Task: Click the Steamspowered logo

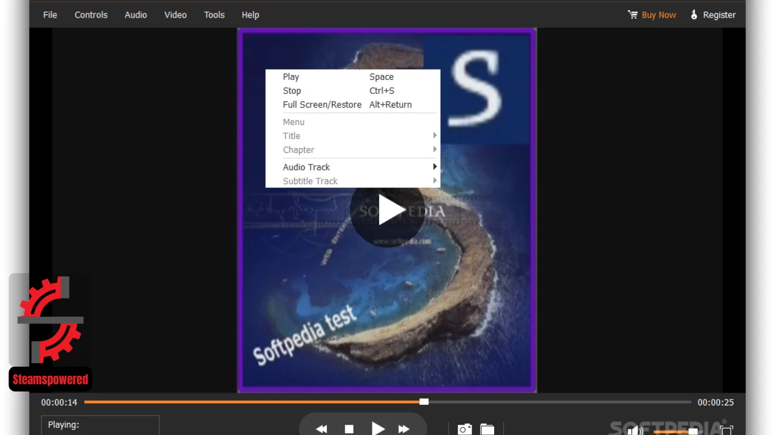Action: (50, 332)
